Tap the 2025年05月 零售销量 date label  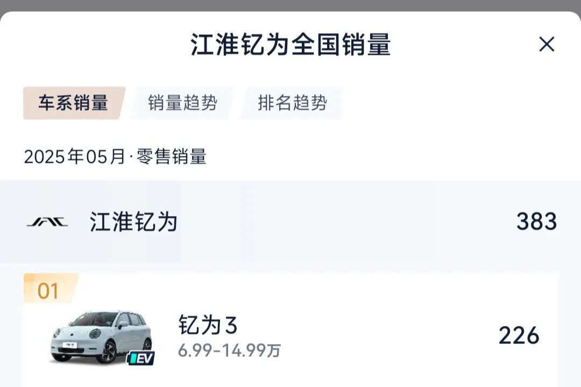point(115,156)
